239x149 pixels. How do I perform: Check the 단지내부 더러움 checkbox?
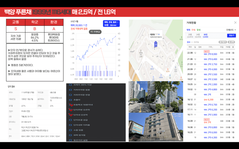71,125
